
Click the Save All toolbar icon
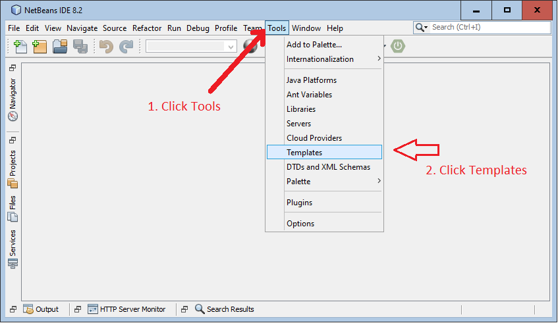[x=80, y=47]
